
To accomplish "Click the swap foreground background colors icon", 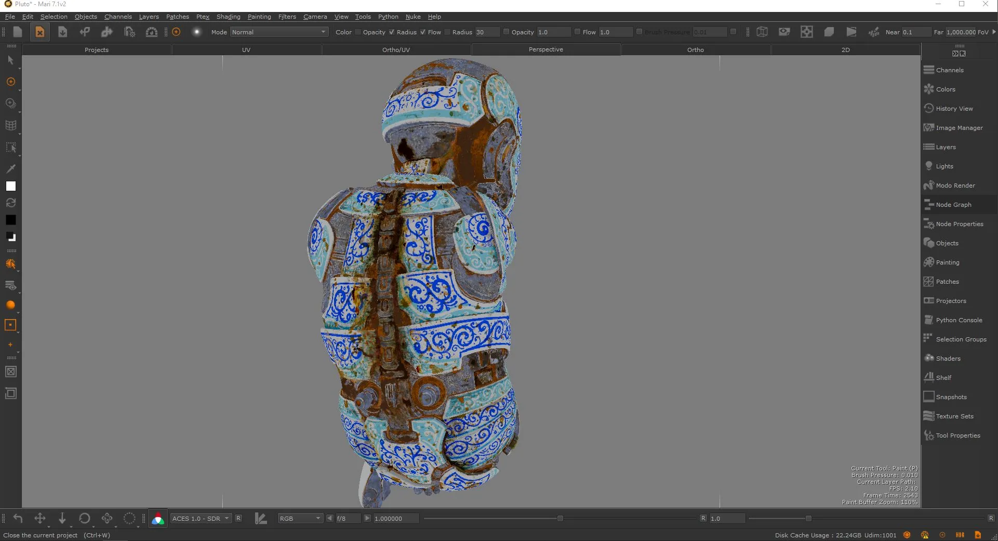I will pyautogui.click(x=10, y=203).
